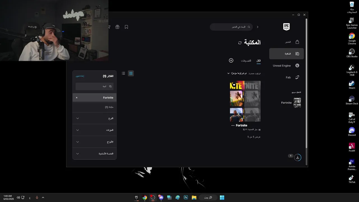
Task: Open Discord desktop shortcut
Action: pyautogui.click(x=352, y=132)
